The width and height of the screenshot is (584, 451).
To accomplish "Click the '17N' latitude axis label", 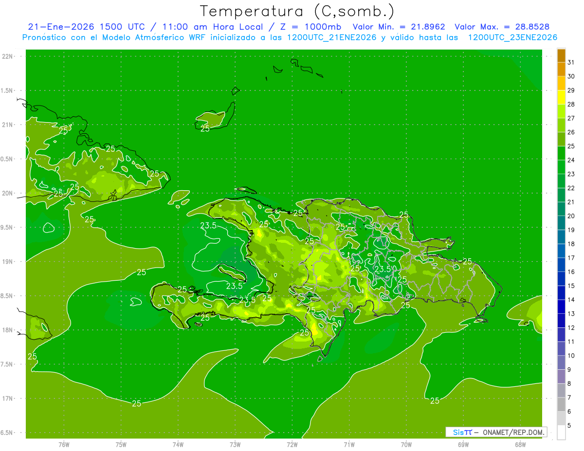I will [x=8, y=398].
